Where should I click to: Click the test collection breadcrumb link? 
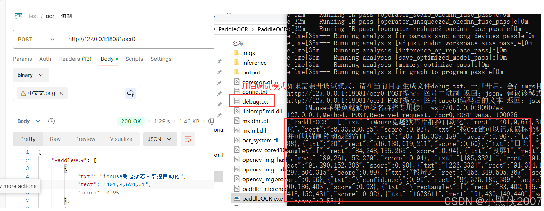click(33, 16)
